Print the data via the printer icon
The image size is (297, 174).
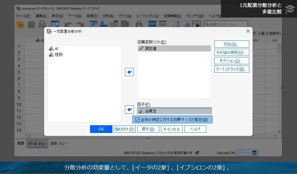coord(42,24)
